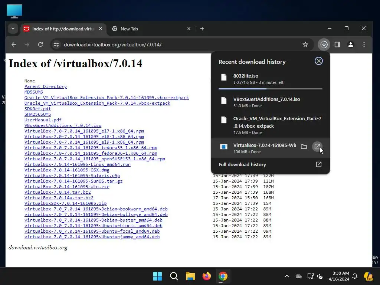Click the VBoxGuestAdditions_7.0.14.iso file icon

(224, 101)
